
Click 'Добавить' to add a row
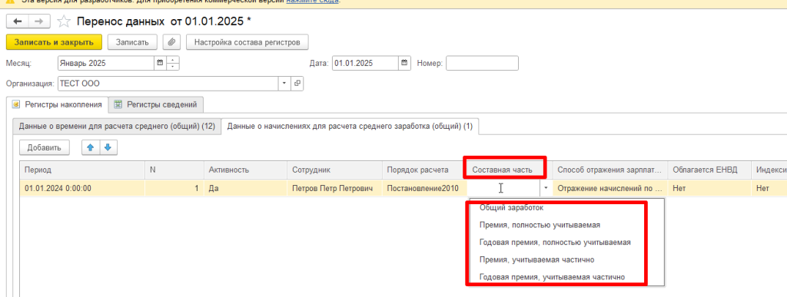[x=44, y=147]
